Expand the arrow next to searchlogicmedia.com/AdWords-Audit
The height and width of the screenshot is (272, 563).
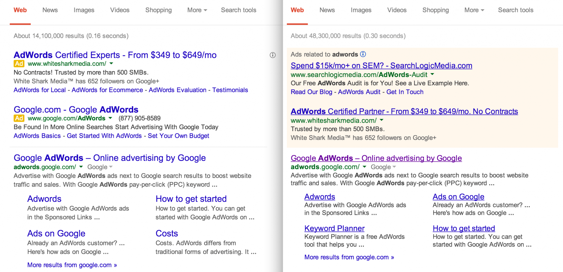coord(432,75)
